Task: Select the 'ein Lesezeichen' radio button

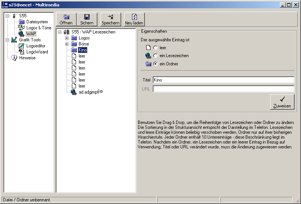Action: [155, 56]
